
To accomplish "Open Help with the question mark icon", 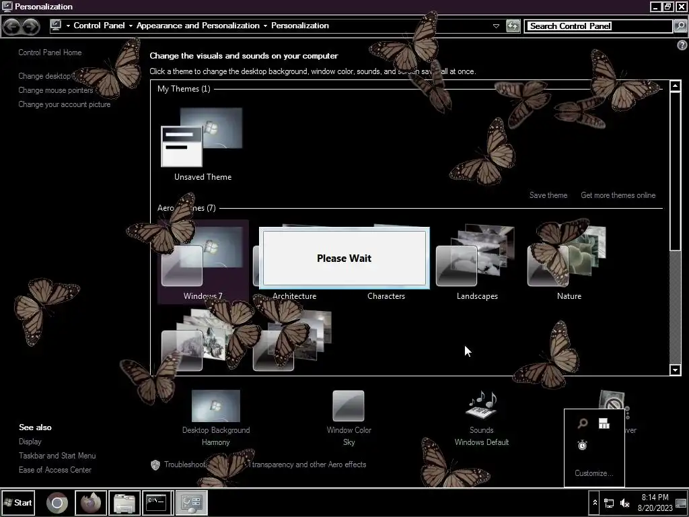I will coord(682,45).
